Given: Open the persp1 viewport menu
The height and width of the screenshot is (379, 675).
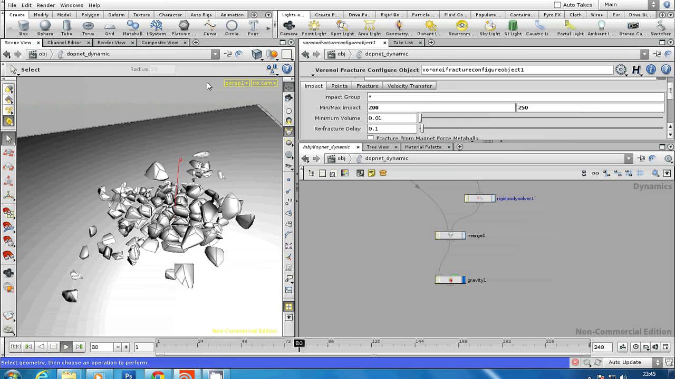Looking at the screenshot, I should (x=236, y=83).
